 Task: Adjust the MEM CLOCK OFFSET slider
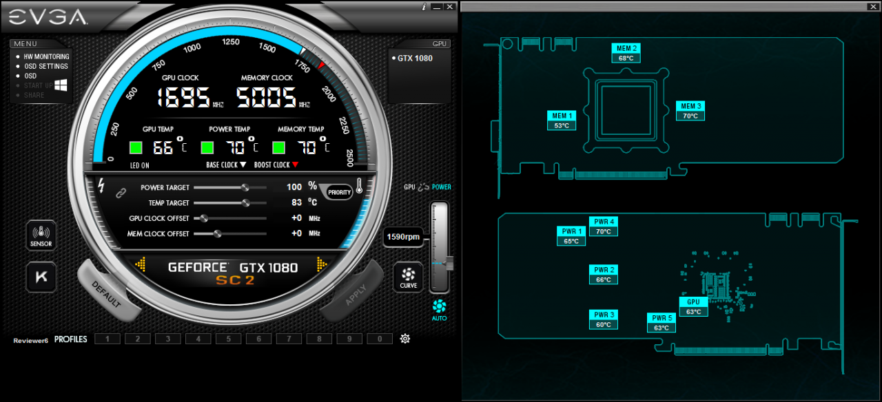tap(230, 234)
